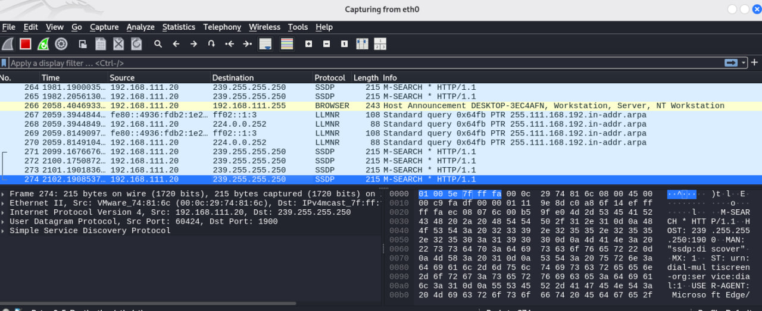Viewport: 762px width, 311px height.
Task: Open the Wireless menu
Action: [264, 27]
